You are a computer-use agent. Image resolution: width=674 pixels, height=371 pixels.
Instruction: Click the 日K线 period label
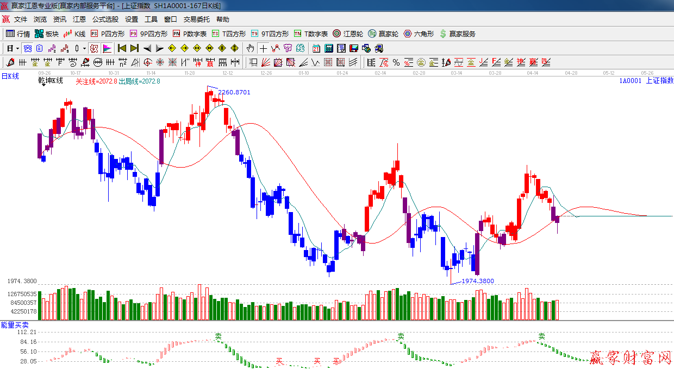tap(10, 76)
